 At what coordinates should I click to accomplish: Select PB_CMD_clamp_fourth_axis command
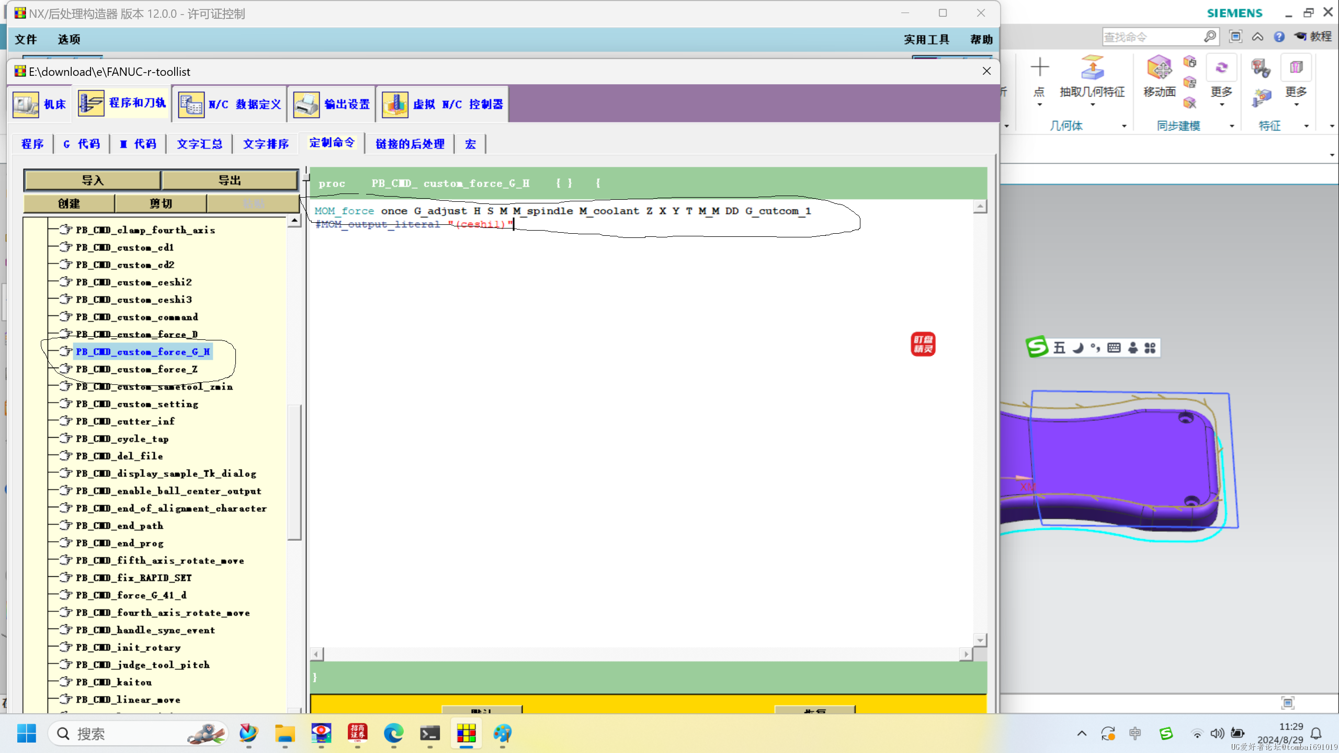pos(145,230)
